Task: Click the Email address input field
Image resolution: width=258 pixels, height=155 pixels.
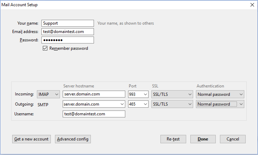Action: 67,32
